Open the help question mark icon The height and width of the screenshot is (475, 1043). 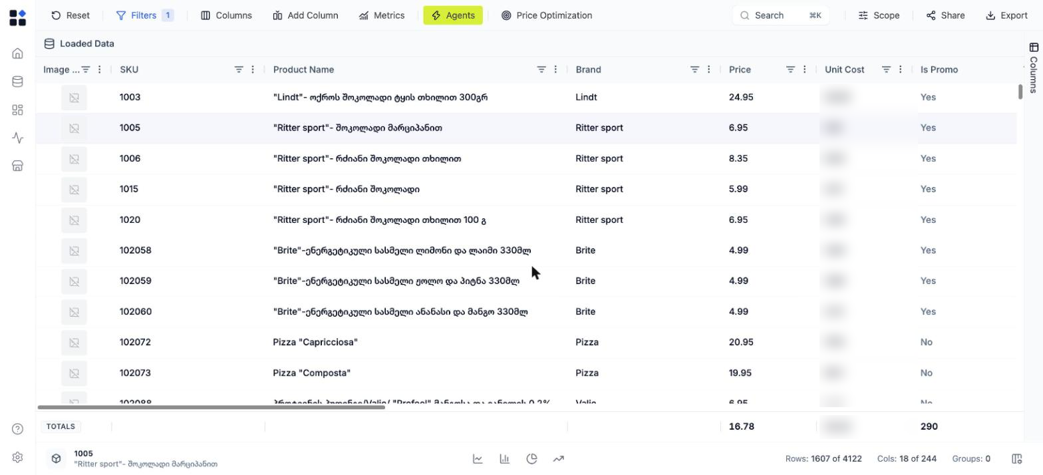18,429
